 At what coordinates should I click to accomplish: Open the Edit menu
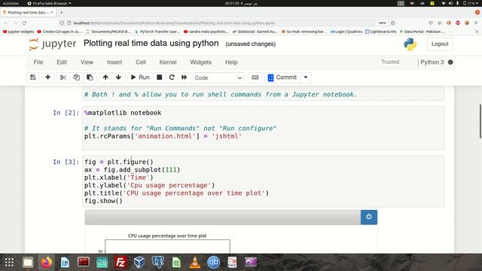tap(62, 62)
